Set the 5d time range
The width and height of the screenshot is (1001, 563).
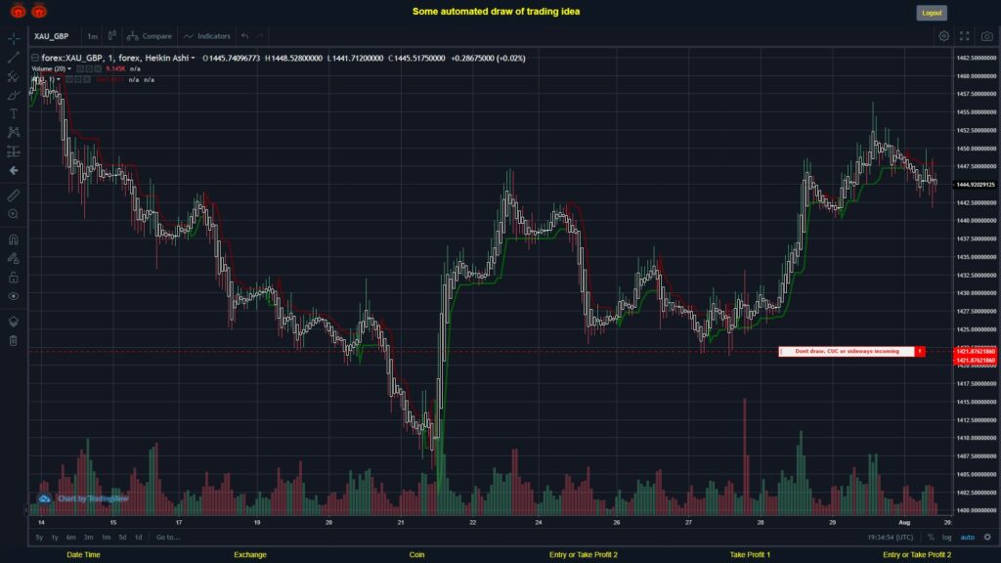(x=122, y=538)
